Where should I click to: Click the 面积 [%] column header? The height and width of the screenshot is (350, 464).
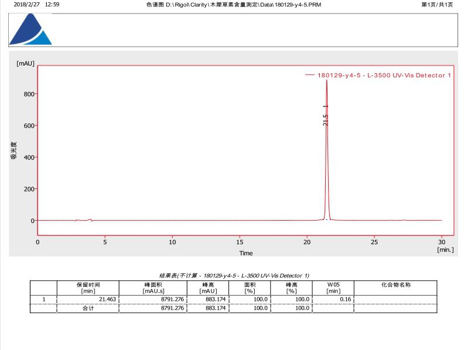250,288
